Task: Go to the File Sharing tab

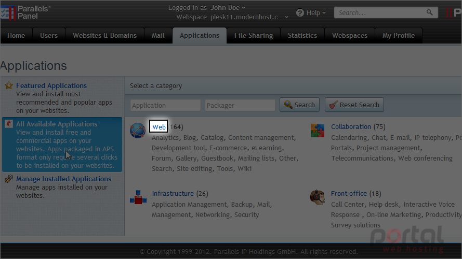Action: coord(254,36)
